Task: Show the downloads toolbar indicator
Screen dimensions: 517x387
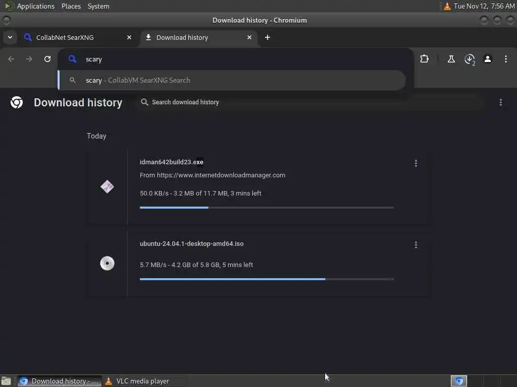Action: [x=470, y=59]
